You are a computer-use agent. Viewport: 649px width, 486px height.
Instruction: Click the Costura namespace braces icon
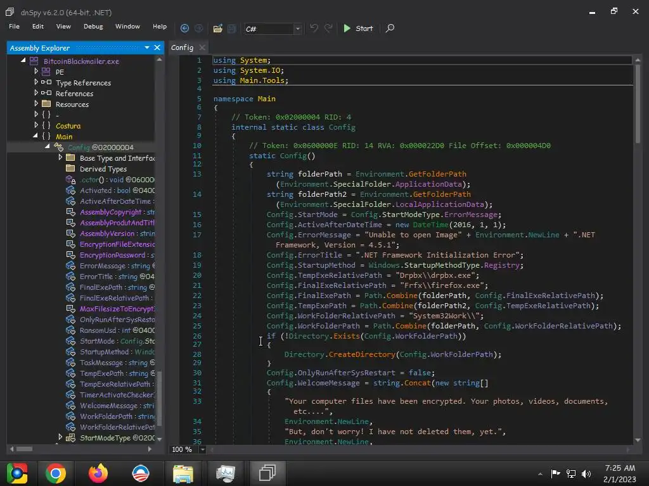(46, 125)
